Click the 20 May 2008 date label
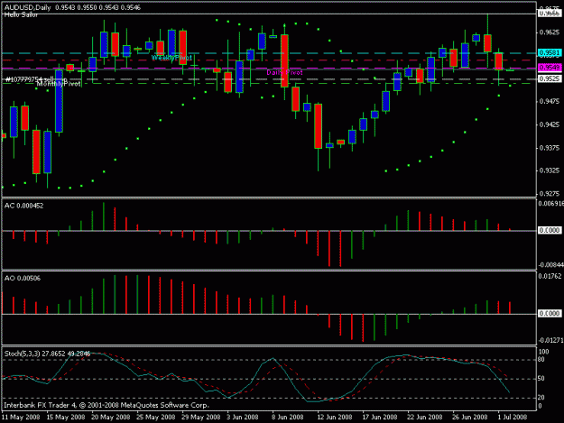564x423 pixels. 111,417
